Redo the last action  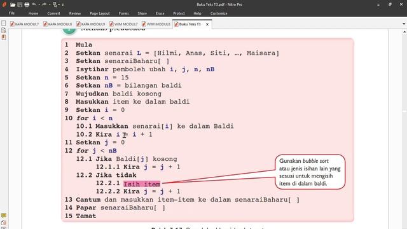[44, 4]
